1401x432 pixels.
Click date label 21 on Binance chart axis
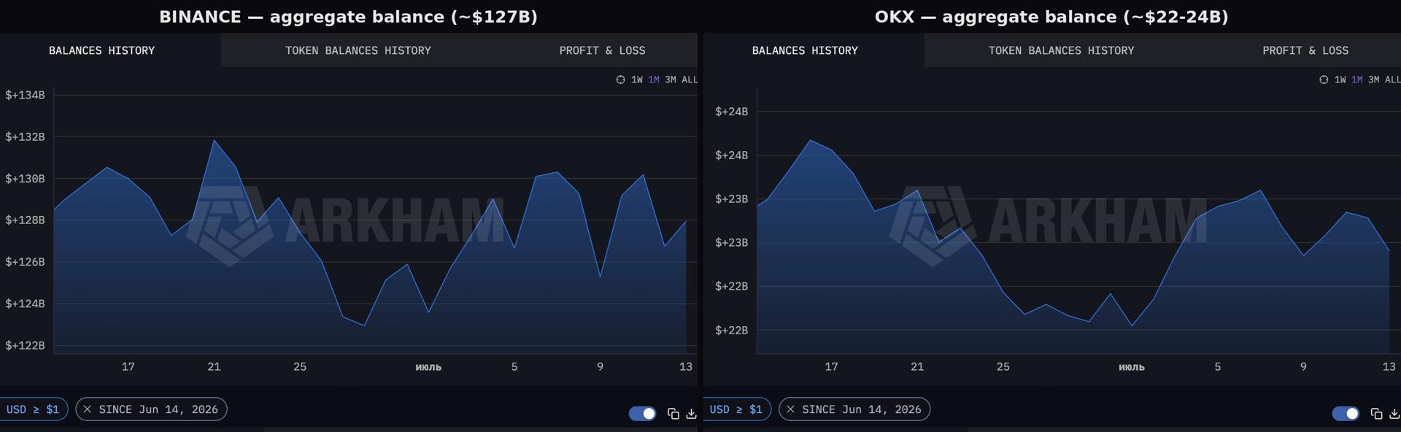(x=214, y=367)
